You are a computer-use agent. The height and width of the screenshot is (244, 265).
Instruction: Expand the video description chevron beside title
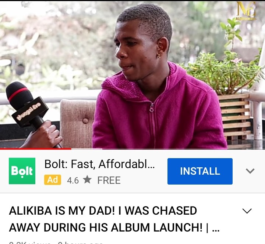(x=247, y=211)
